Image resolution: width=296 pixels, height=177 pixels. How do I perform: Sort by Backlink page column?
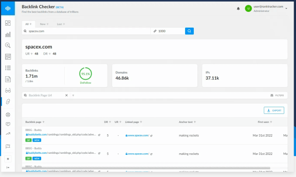[x=35, y=122]
